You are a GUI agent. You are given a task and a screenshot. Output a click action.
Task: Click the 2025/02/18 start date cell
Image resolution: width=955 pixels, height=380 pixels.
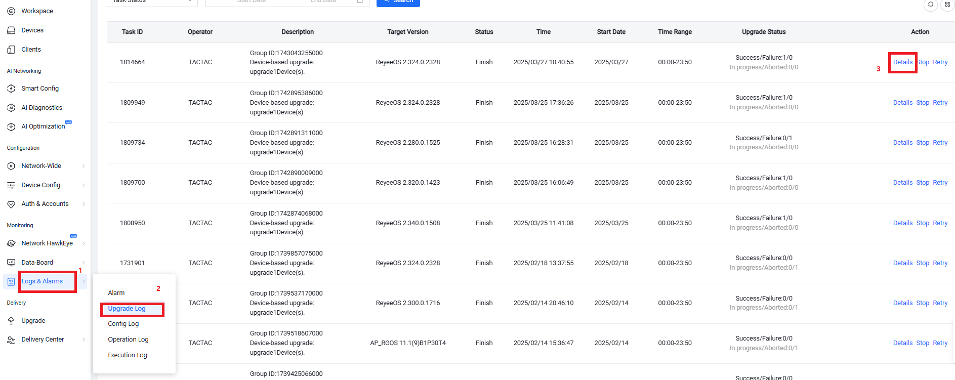coord(611,263)
